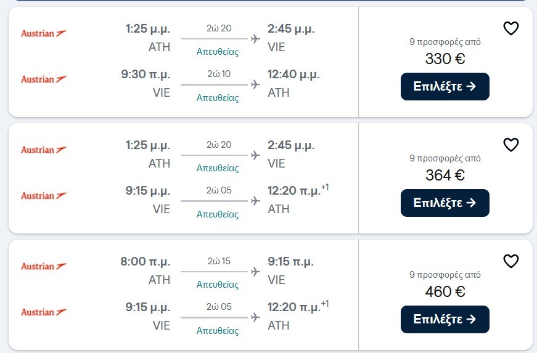The height and width of the screenshot is (353, 537).
Task: Click Επιλέξτε button for 330 € offer
Action: coord(445,86)
